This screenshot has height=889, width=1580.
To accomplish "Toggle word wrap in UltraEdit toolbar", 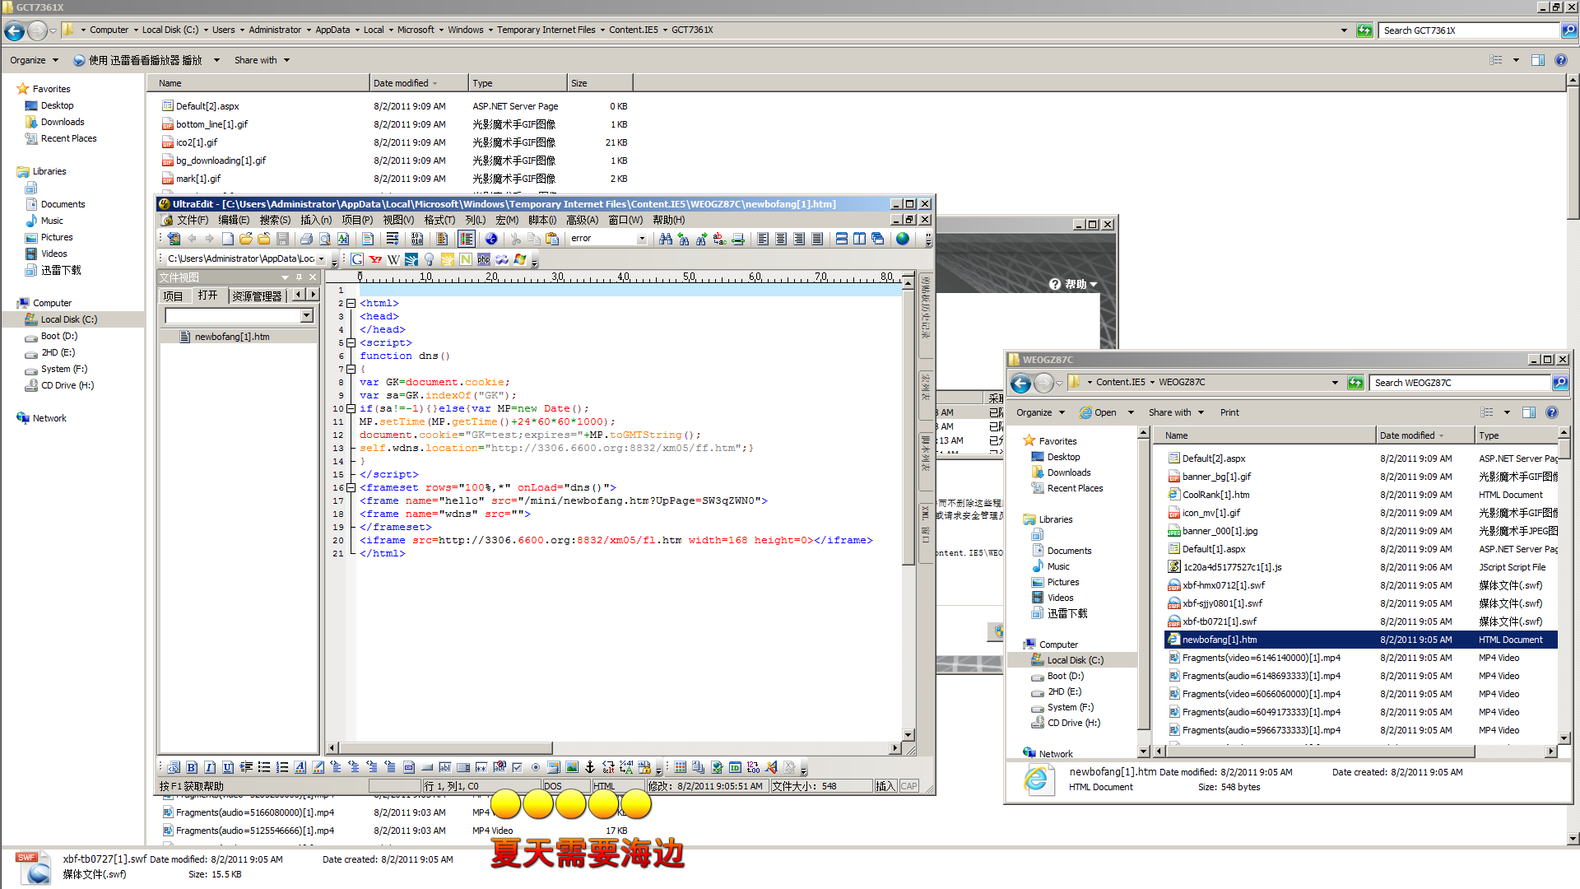I will tap(393, 239).
